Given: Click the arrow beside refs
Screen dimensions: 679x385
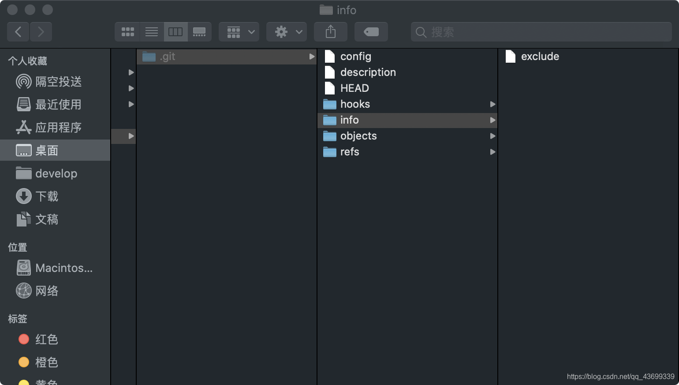Looking at the screenshot, I should click(x=492, y=152).
